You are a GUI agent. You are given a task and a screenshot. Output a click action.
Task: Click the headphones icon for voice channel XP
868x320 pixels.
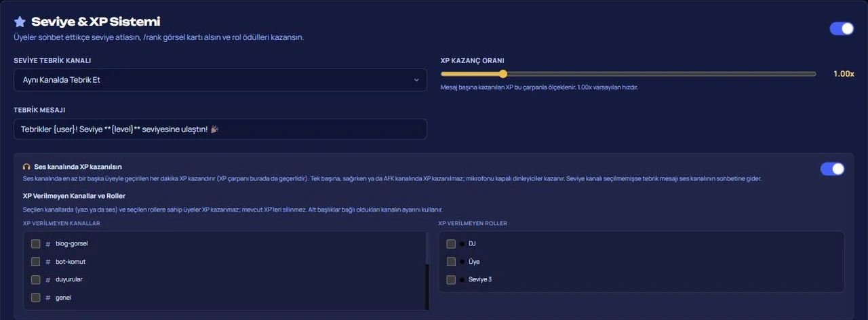(26, 166)
